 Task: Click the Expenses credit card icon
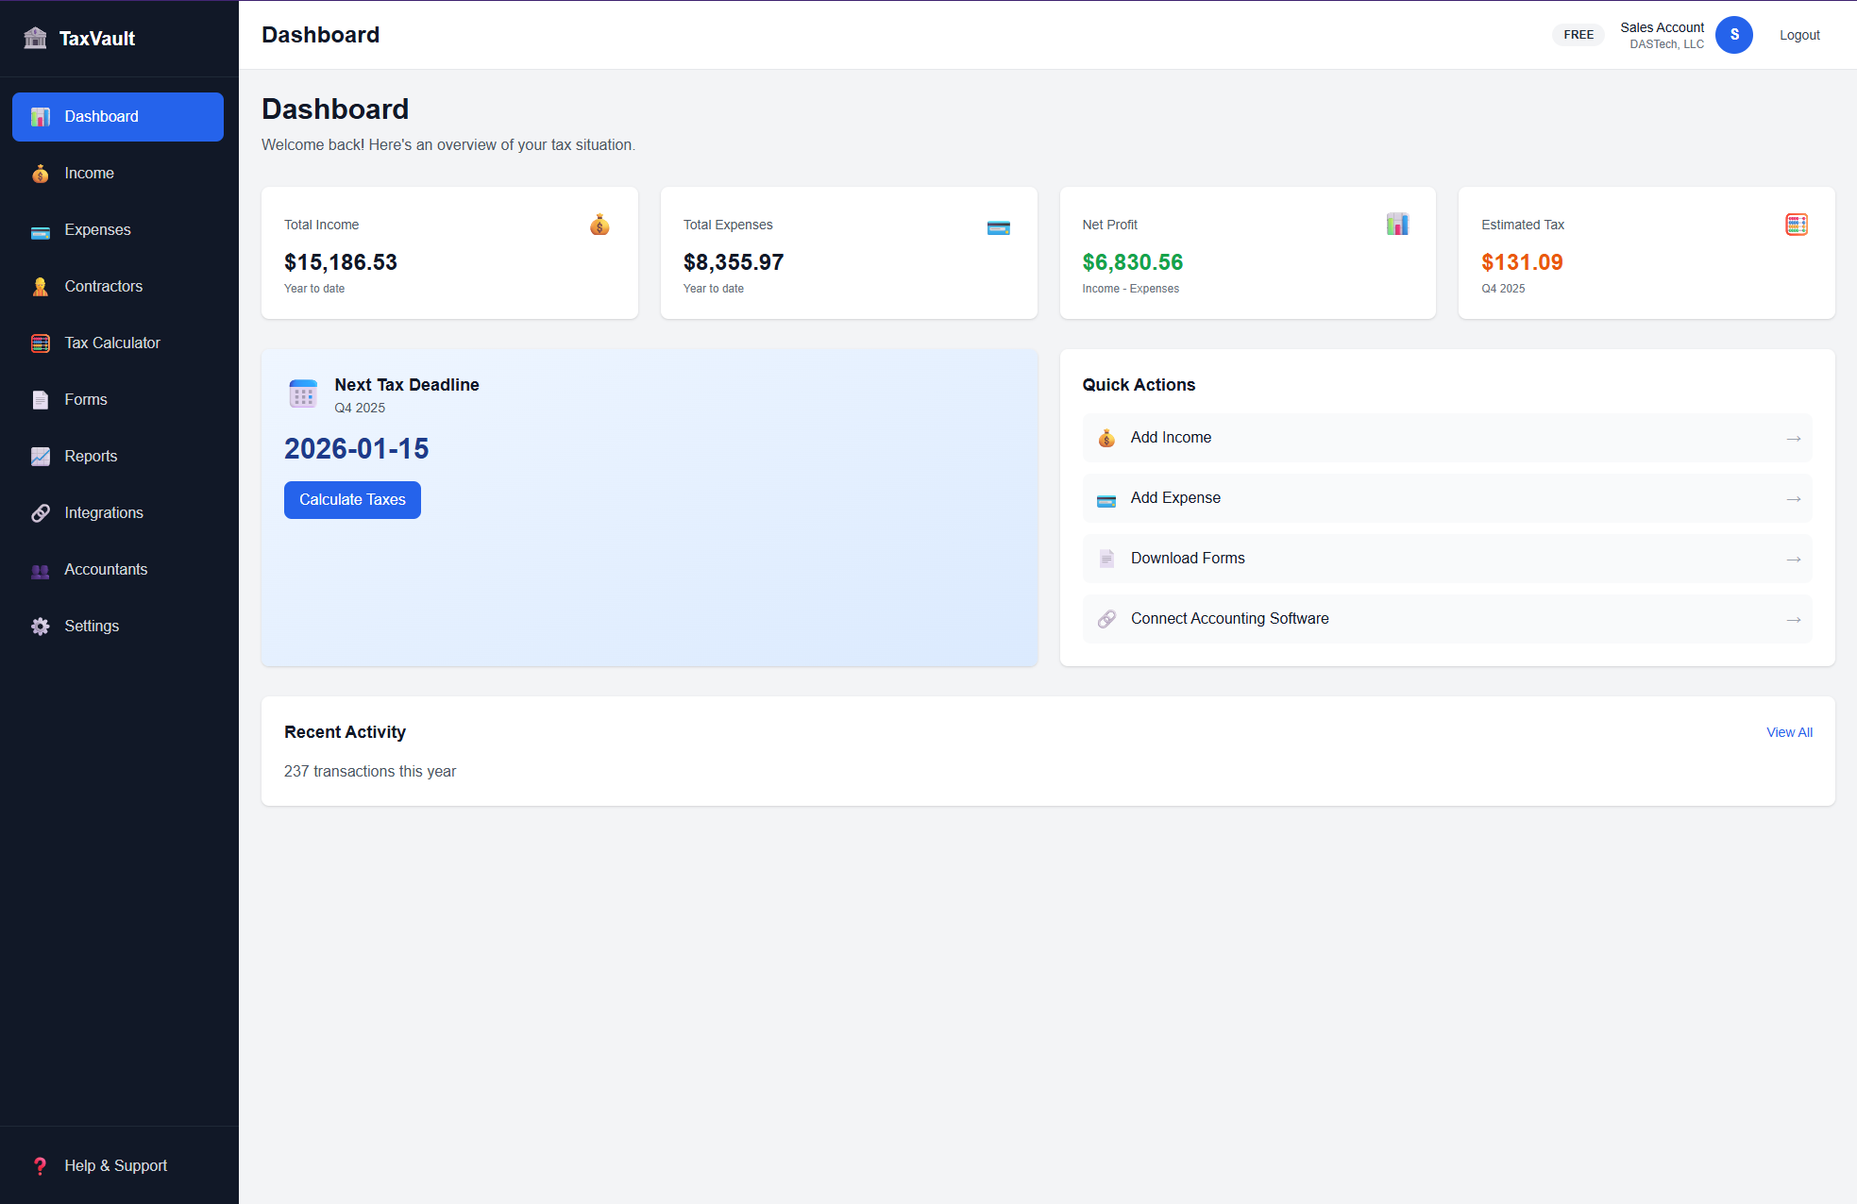41,230
